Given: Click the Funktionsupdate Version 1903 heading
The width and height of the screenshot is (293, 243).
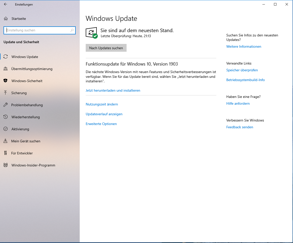Looking at the screenshot, I should (x=132, y=64).
